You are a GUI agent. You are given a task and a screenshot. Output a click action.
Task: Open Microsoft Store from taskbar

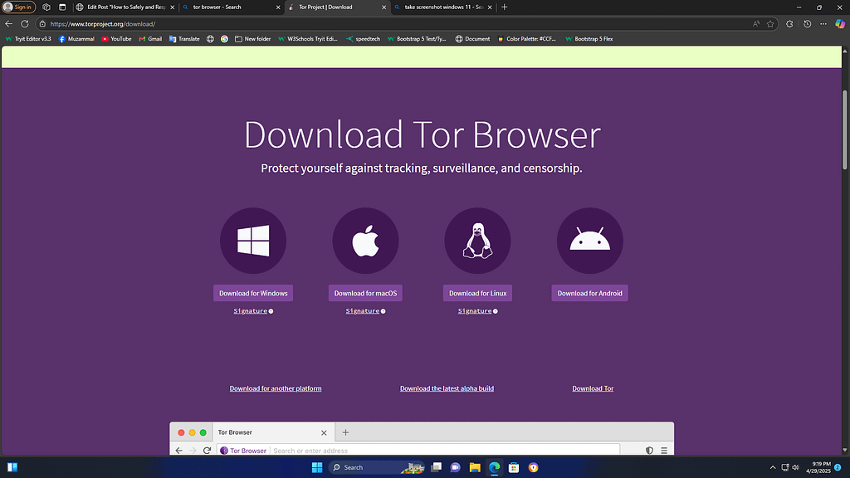[514, 467]
